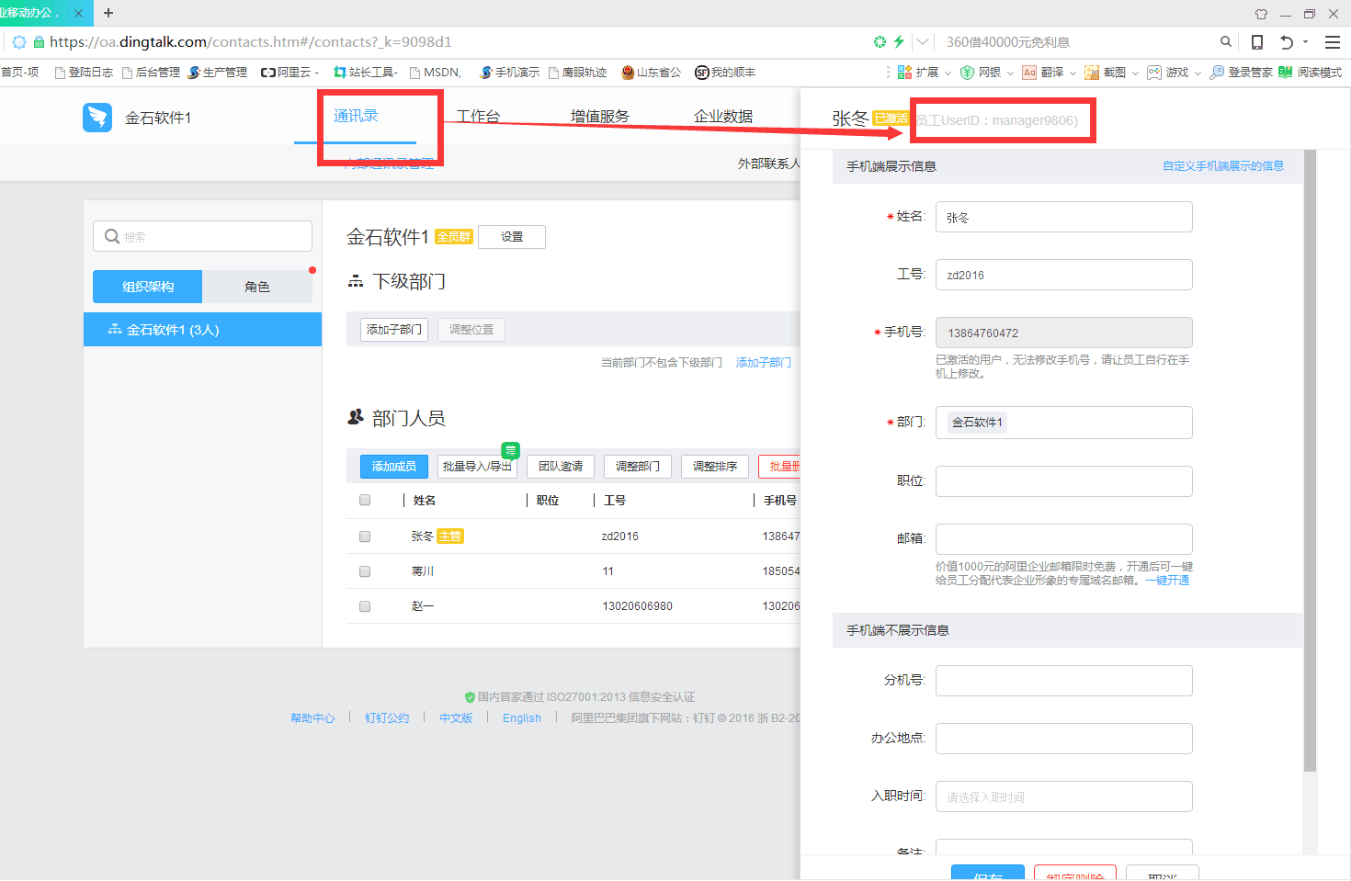
Task: Click the 添加成员 button
Action: point(393,467)
